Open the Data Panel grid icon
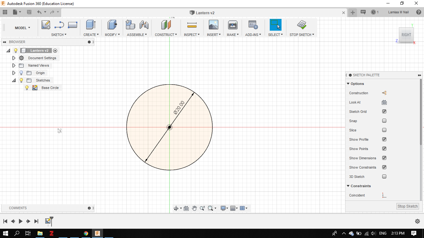This screenshot has width=424, height=238. coord(5,12)
